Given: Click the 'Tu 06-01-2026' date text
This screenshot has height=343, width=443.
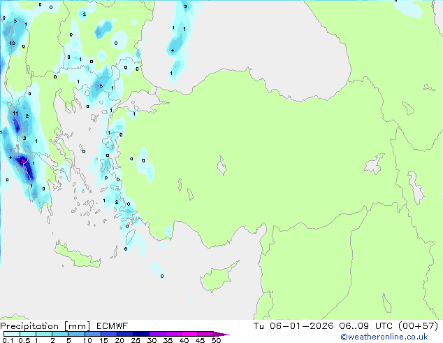Looking at the screenshot, I should pyautogui.click(x=293, y=326).
